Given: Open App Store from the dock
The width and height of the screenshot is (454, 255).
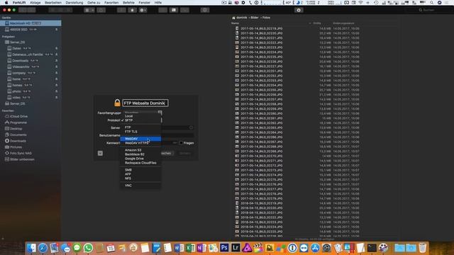Looking at the screenshot, I should 315,248.
